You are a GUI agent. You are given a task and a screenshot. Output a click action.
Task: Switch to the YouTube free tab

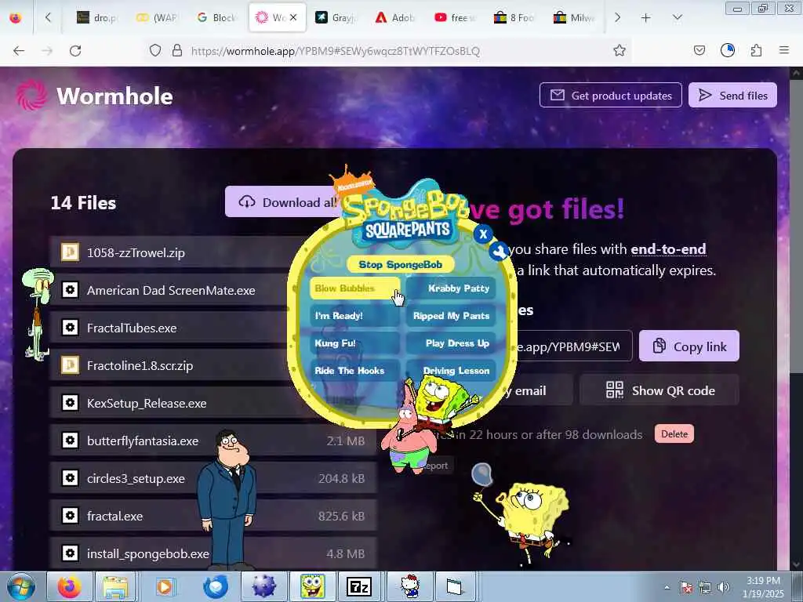(454, 18)
